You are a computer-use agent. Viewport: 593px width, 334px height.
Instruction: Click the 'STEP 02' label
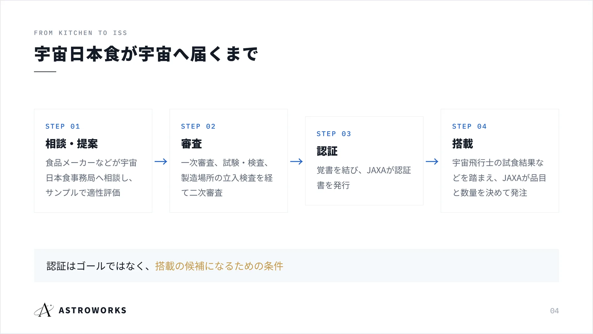198,126
